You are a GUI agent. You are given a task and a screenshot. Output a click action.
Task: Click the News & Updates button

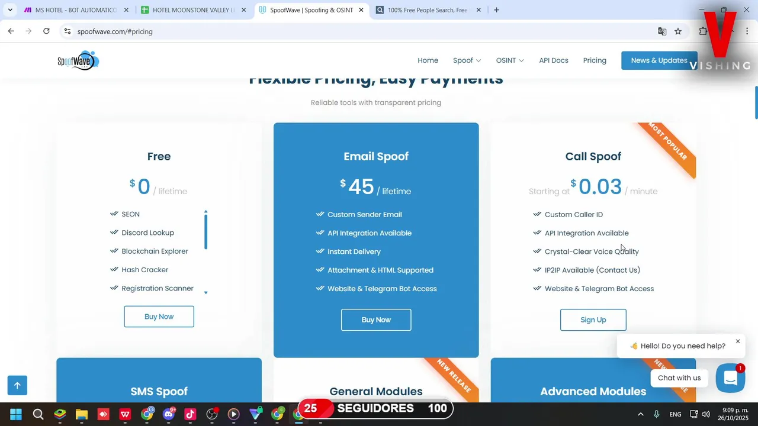(659, 60)
